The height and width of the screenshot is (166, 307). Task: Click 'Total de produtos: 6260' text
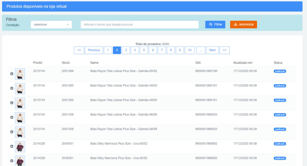click(x=152, y=44)
